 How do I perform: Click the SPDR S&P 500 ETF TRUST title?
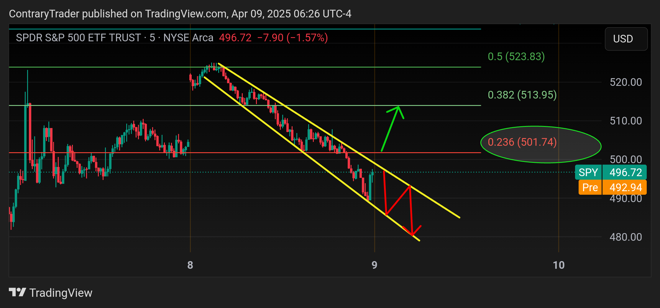(78, 38)
